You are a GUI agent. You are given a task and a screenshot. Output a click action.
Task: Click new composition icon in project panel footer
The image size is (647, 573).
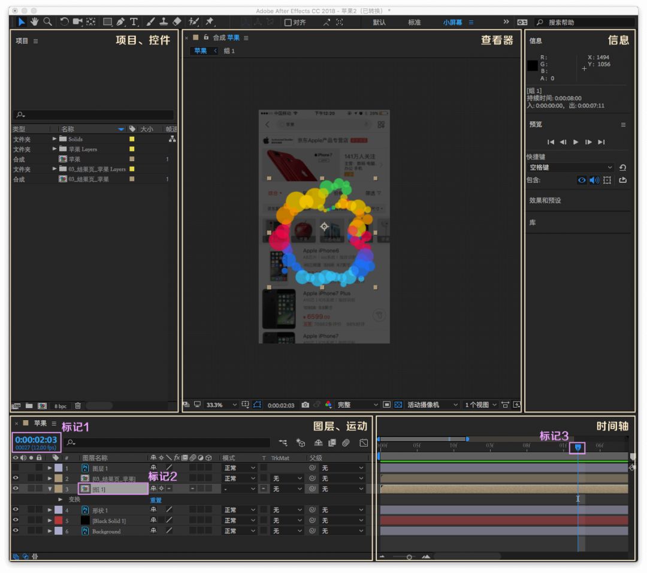[42, 406]
